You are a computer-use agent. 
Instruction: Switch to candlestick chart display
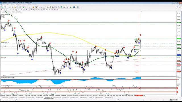[50, 7]
